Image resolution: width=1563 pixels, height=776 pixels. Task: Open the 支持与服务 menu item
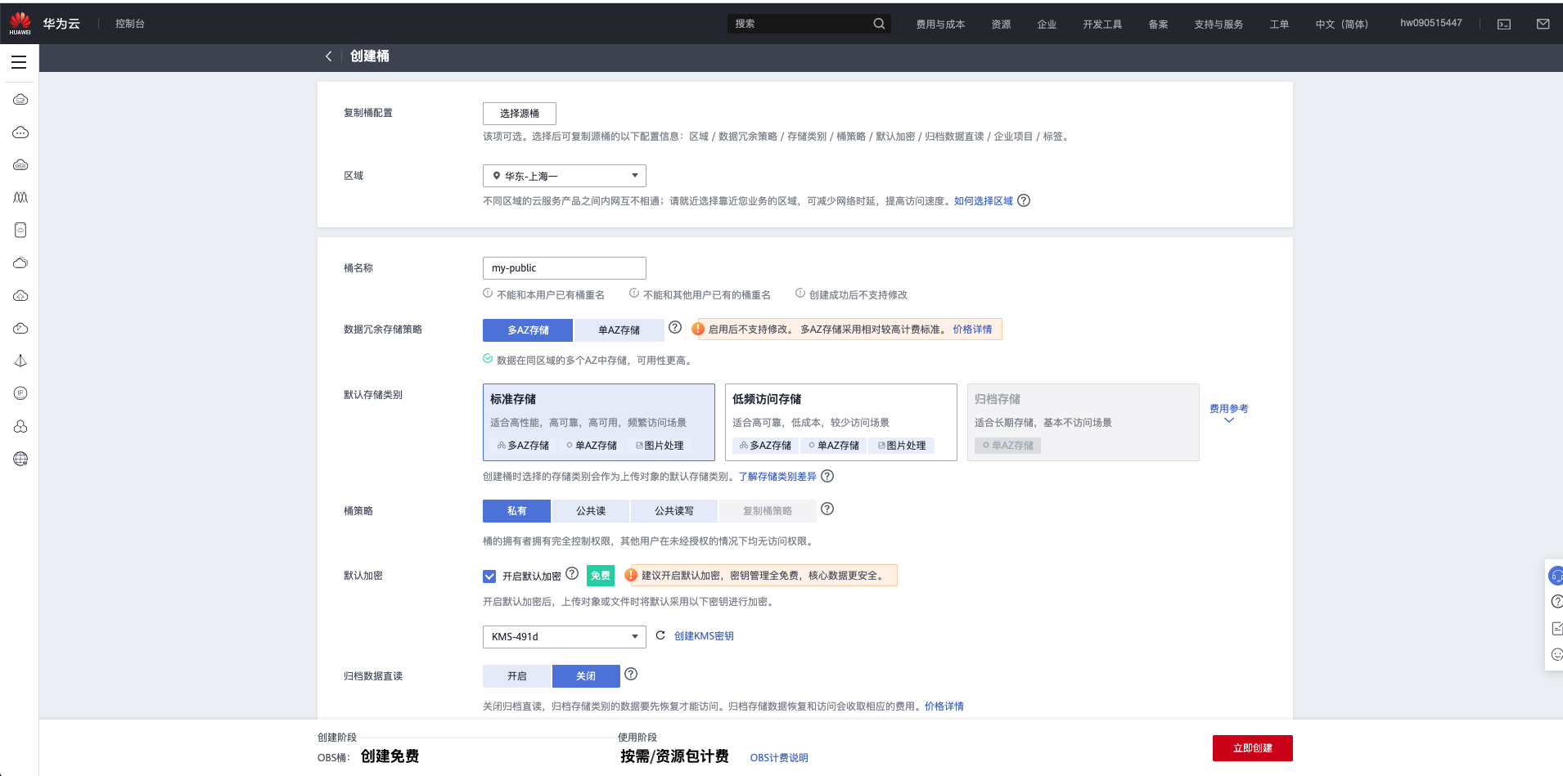point(1218,24)
